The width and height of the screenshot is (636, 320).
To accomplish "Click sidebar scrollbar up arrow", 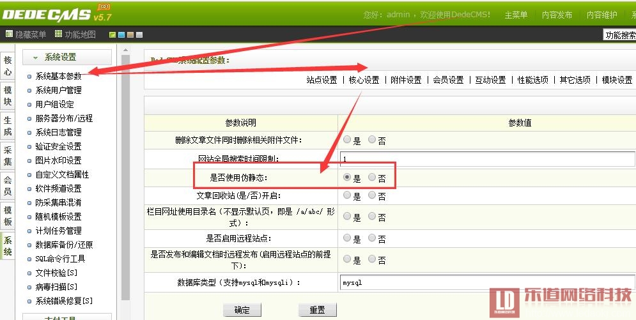I will 125,50.
